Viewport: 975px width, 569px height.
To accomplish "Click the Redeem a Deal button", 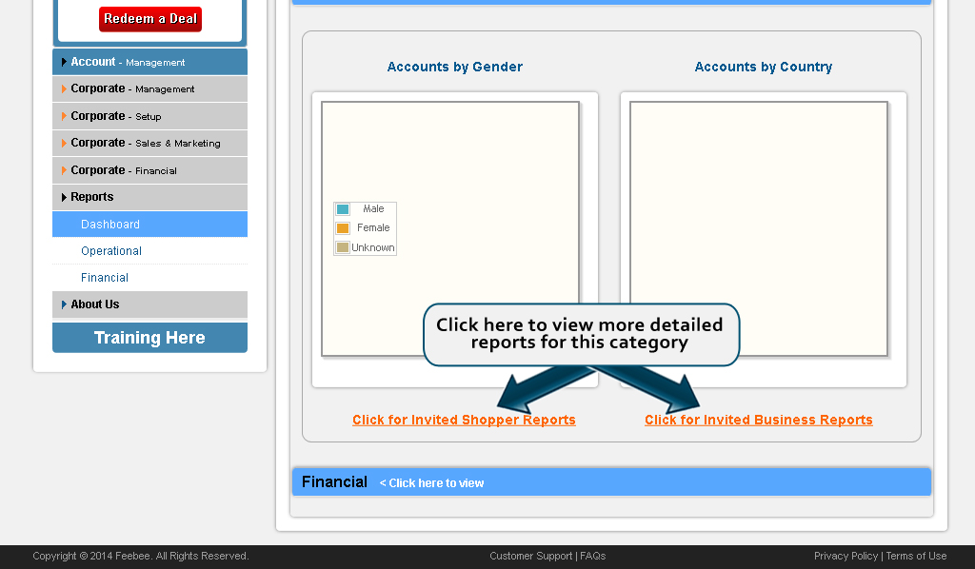I will 149,18.
